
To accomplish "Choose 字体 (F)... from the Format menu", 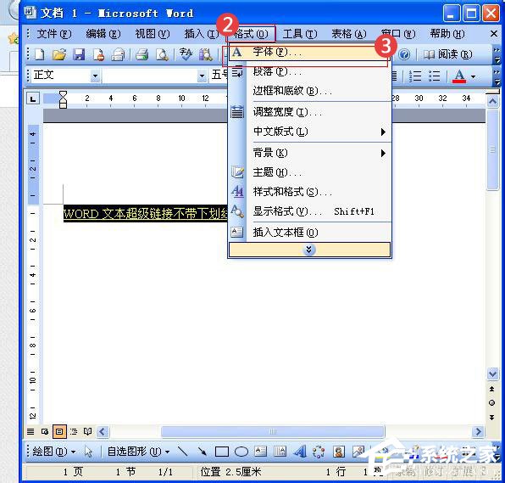I will (309, 53).
